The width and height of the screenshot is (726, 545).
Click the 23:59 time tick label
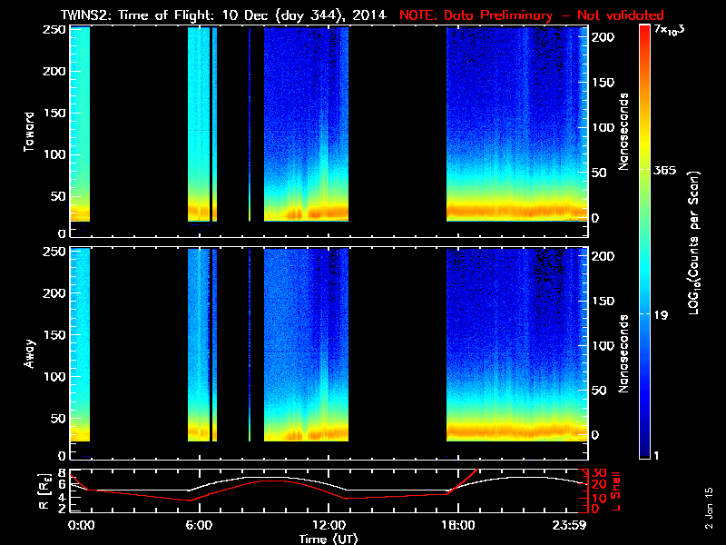569,525
